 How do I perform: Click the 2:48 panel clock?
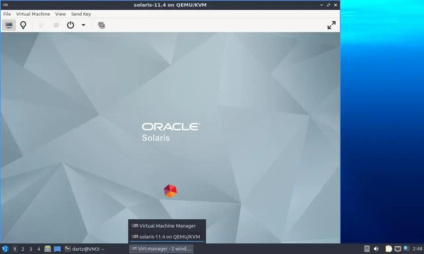coord(417,249)
